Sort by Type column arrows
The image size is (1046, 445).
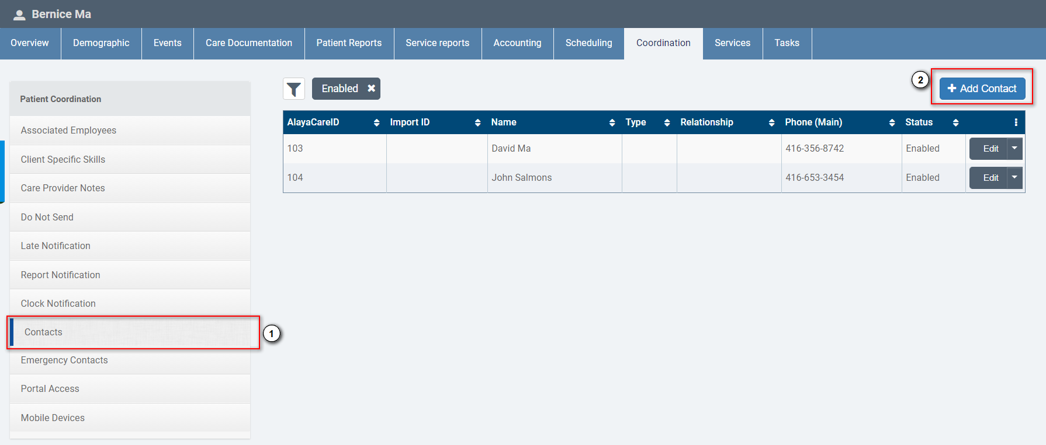pyautogui.click(x=667, y=122)
